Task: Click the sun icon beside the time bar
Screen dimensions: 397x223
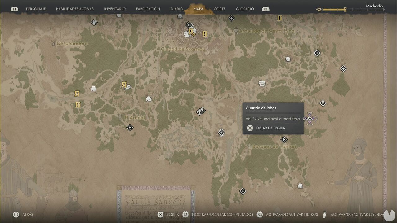Action: (319, 10)
